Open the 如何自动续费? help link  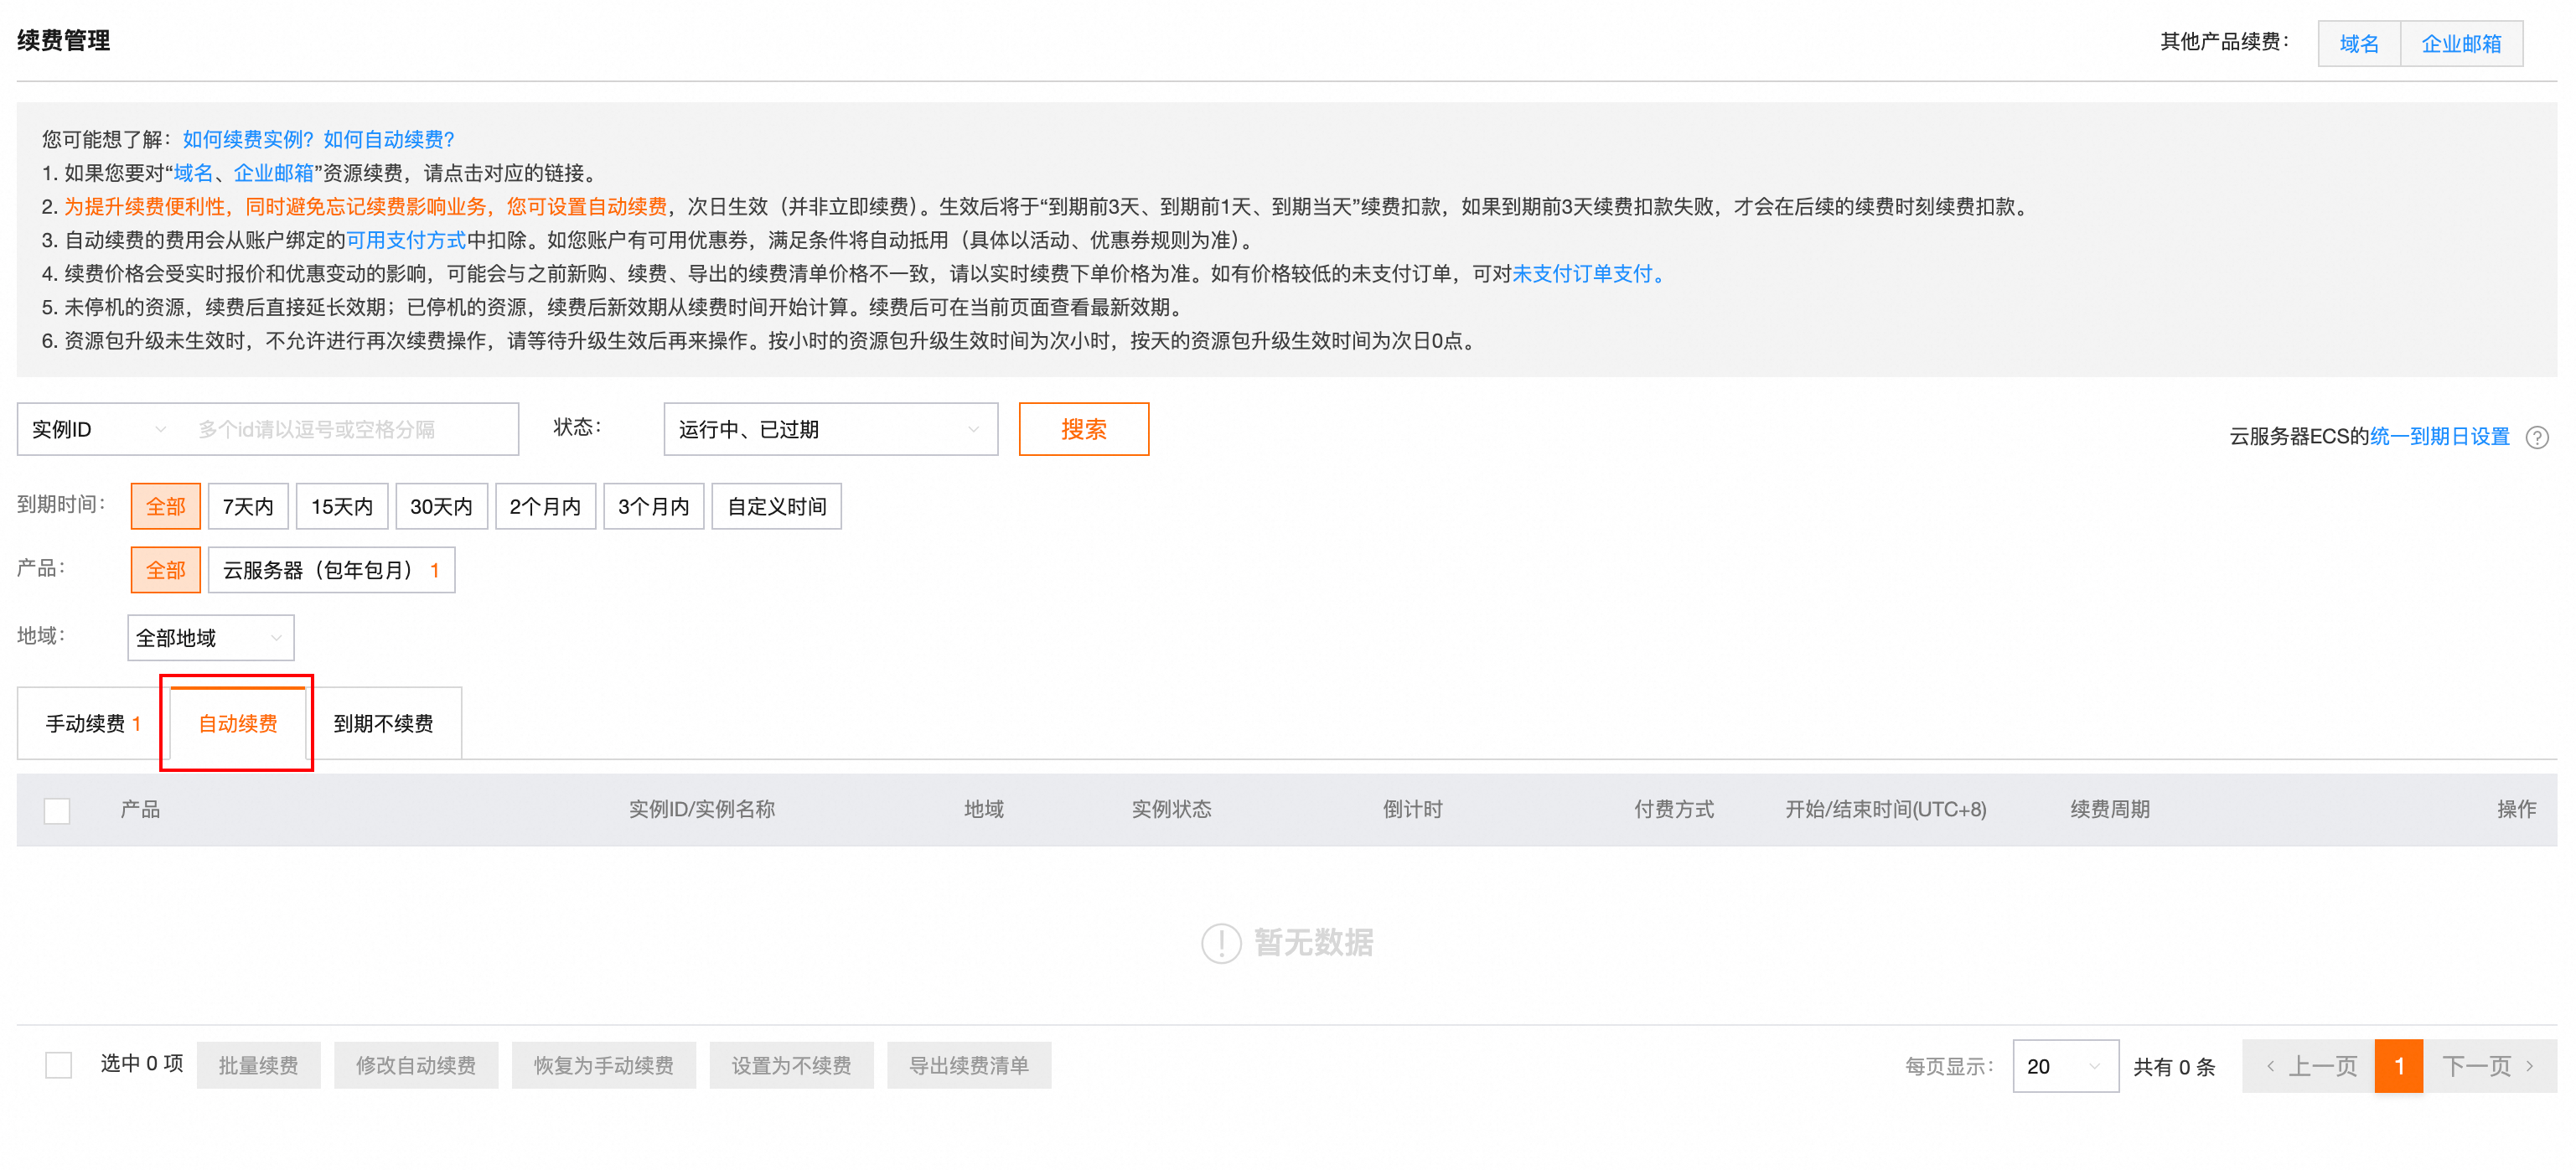point(388,139)
